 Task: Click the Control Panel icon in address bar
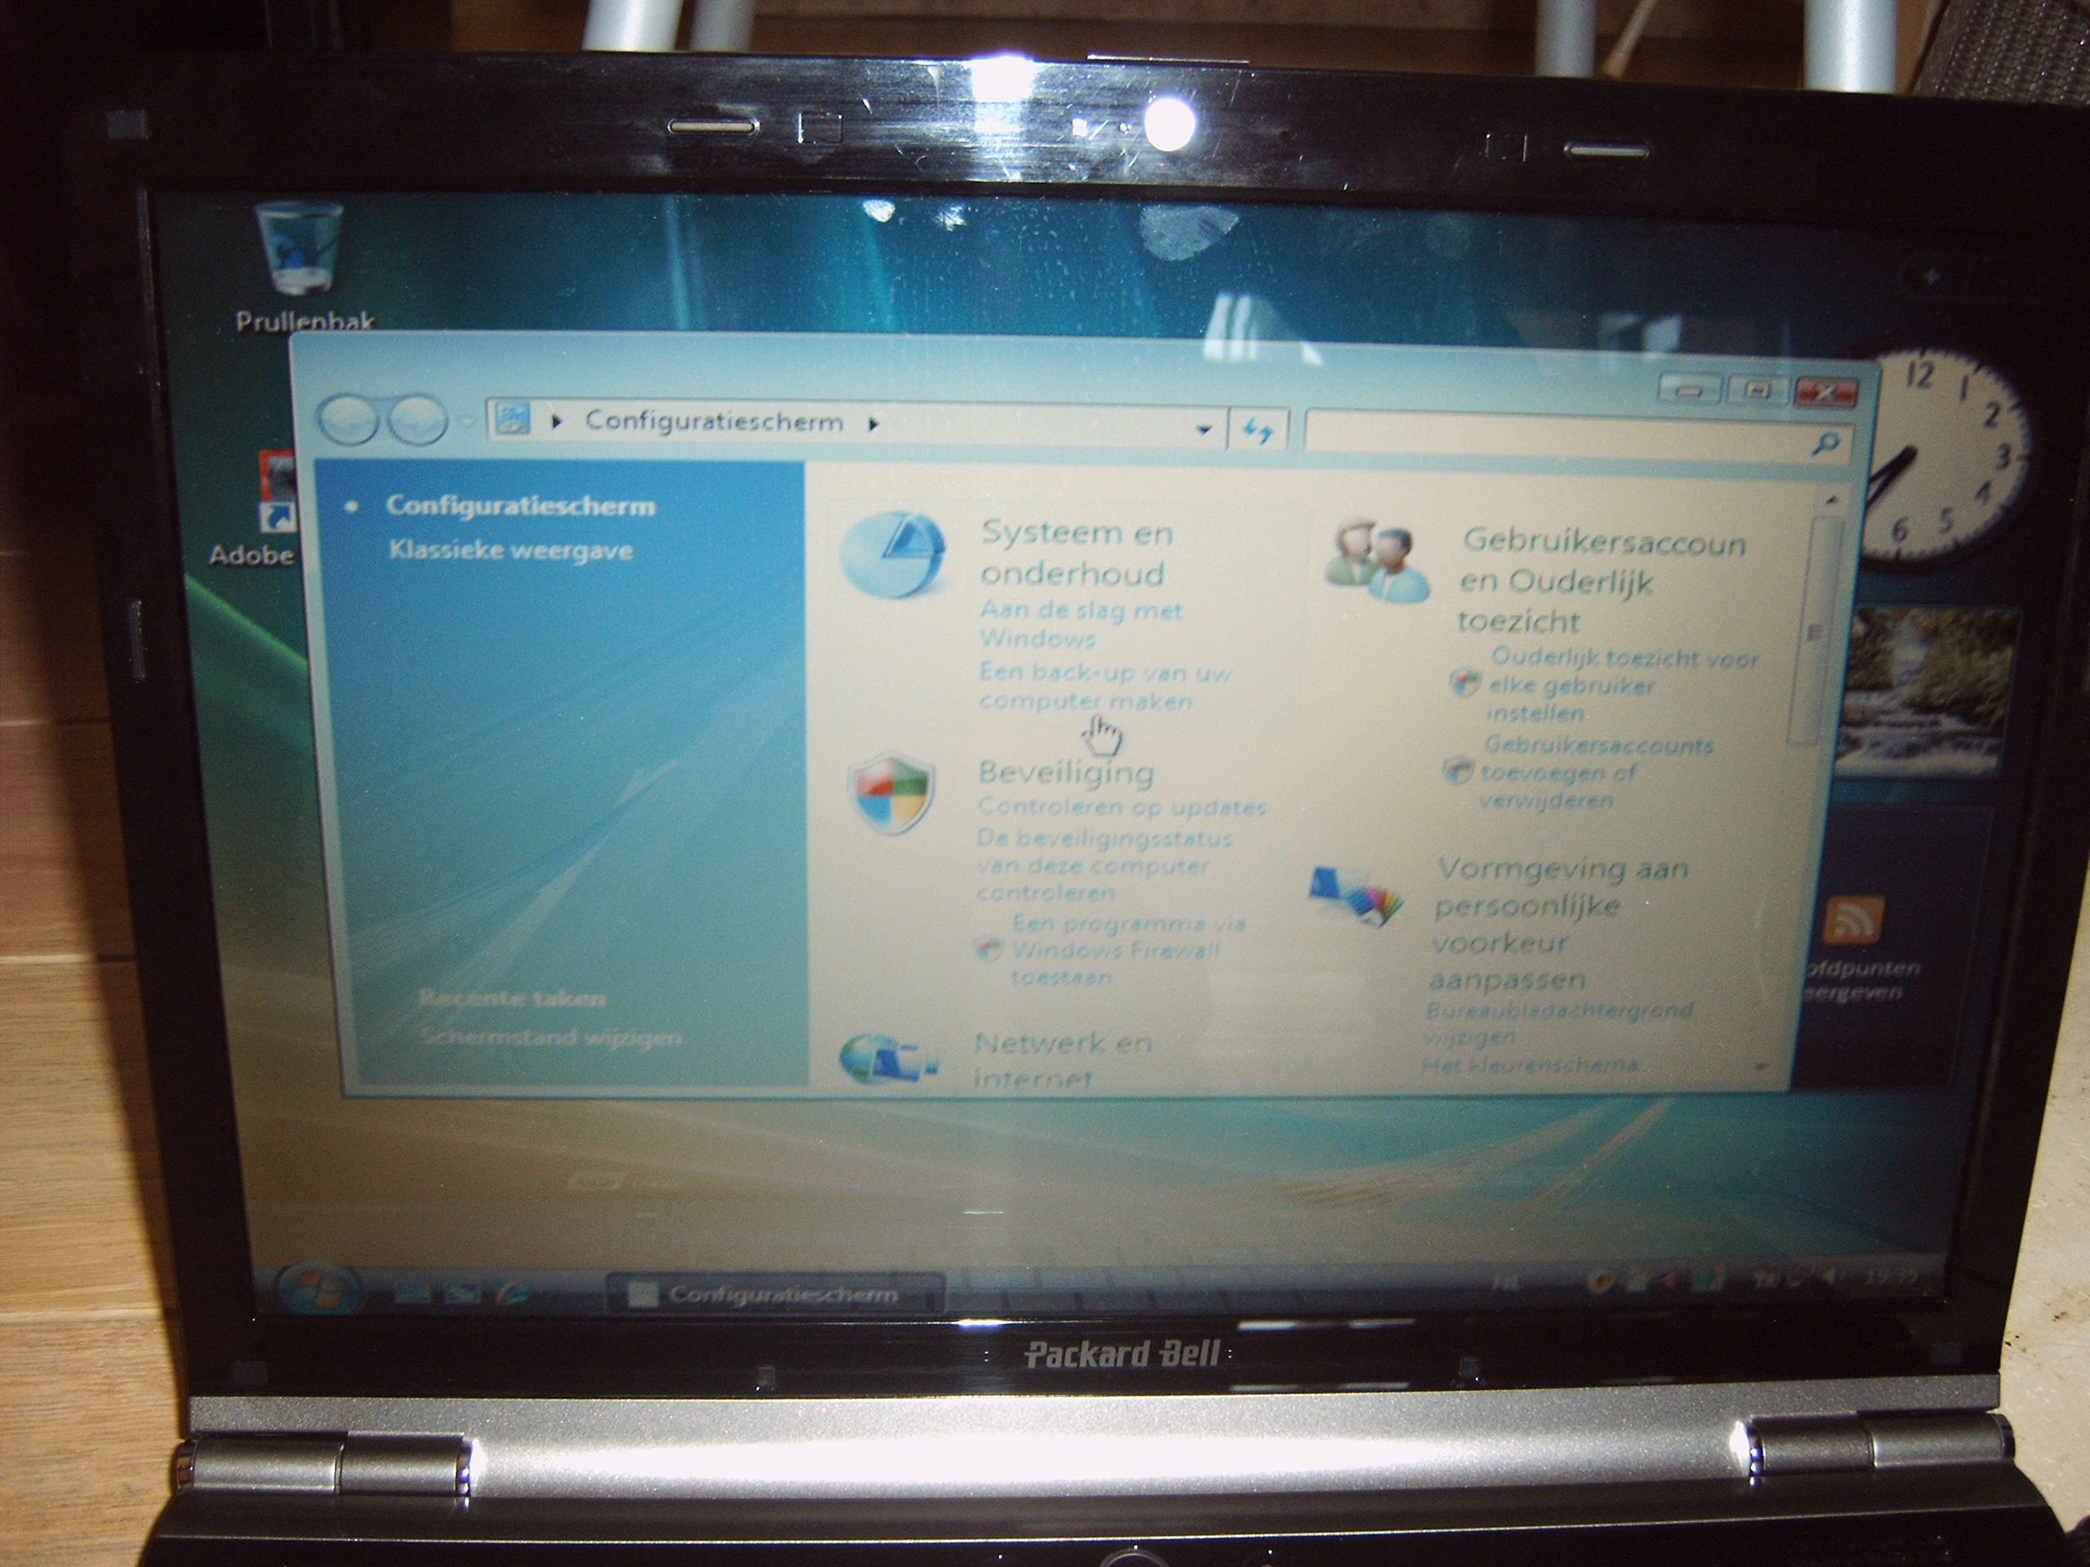tap(513, 419)
